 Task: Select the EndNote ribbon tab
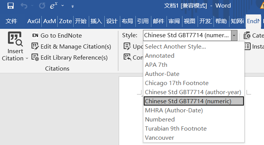pos(253,21)
